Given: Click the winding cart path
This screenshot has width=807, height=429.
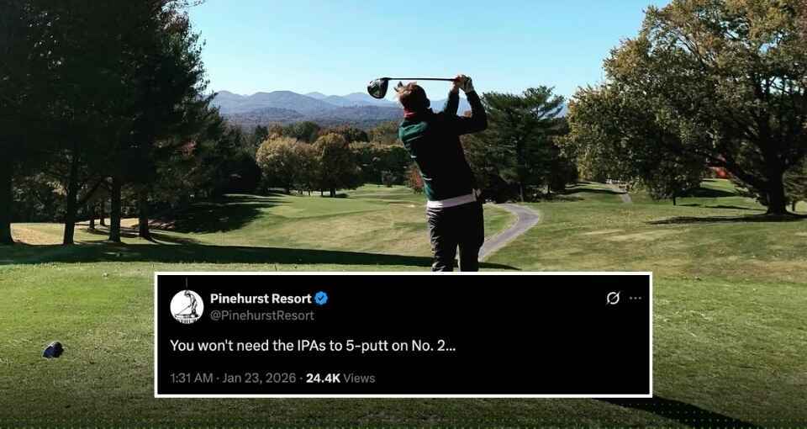Looking at the screenshot, I should (x=510, y=229).
